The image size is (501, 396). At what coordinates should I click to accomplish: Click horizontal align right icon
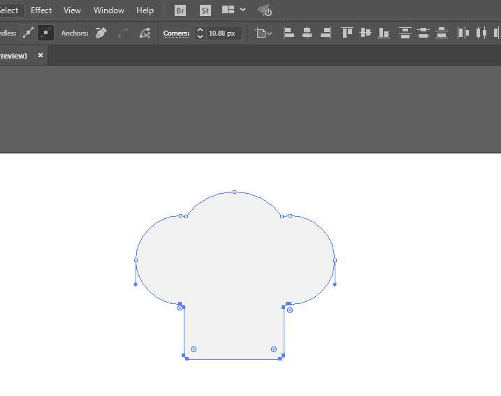pyautogui.click(x=325, y=33)
